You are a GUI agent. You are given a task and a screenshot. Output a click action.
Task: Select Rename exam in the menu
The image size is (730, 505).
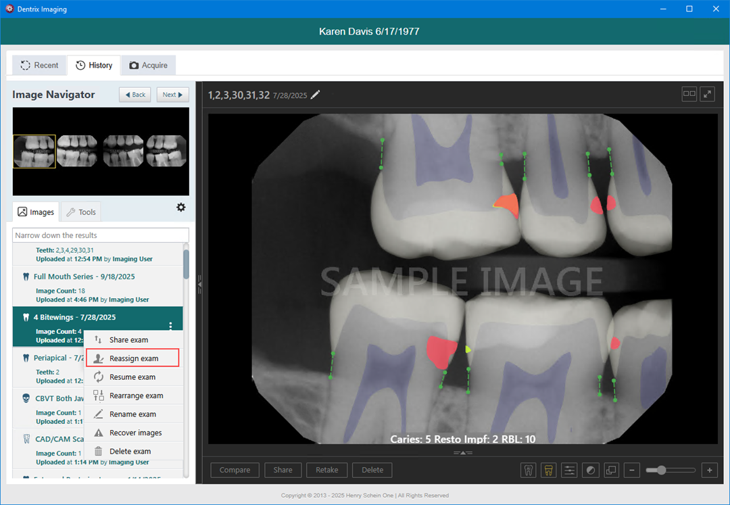tap(133, 414)
